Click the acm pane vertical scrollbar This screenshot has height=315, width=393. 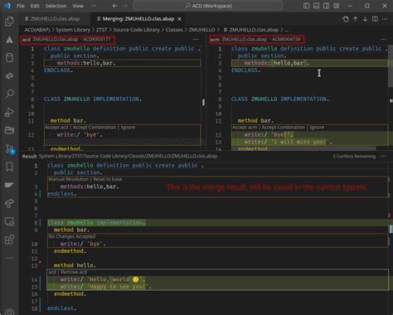coord(391,66)
